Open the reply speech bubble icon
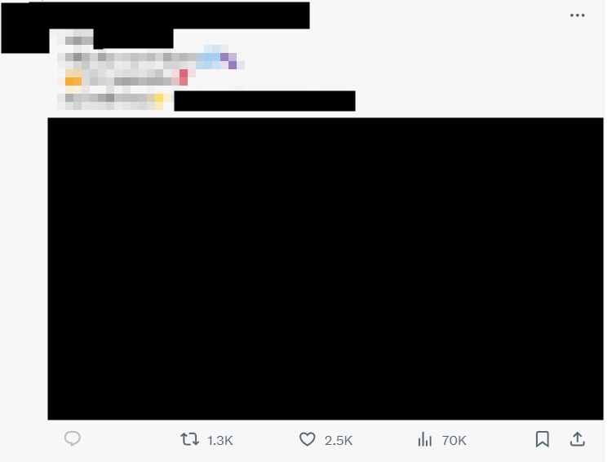The image size is (612, 462). pyautogui.click(x=73, y=438)
